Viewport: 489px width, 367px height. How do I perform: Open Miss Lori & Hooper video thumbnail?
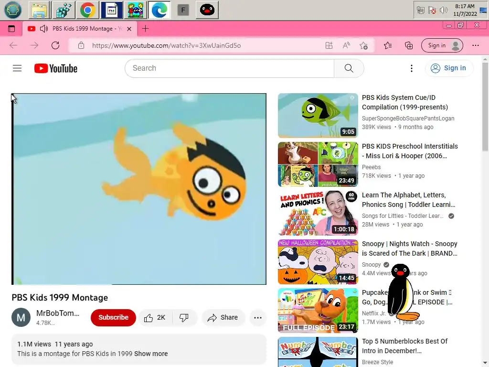click(318, 164)
